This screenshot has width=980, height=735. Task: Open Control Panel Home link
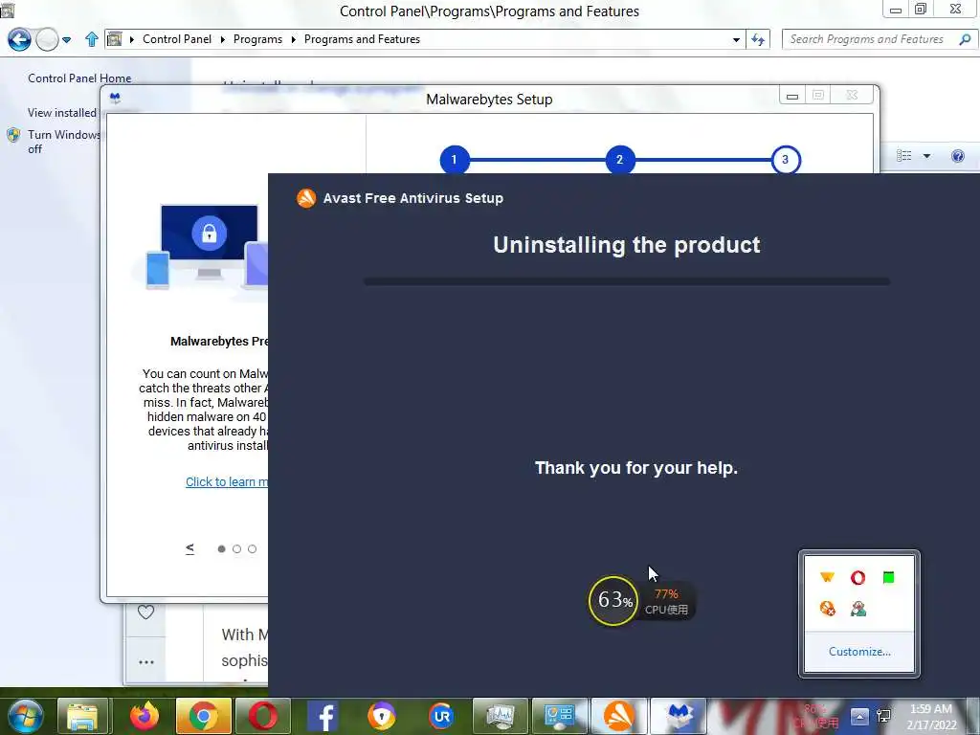79,78
